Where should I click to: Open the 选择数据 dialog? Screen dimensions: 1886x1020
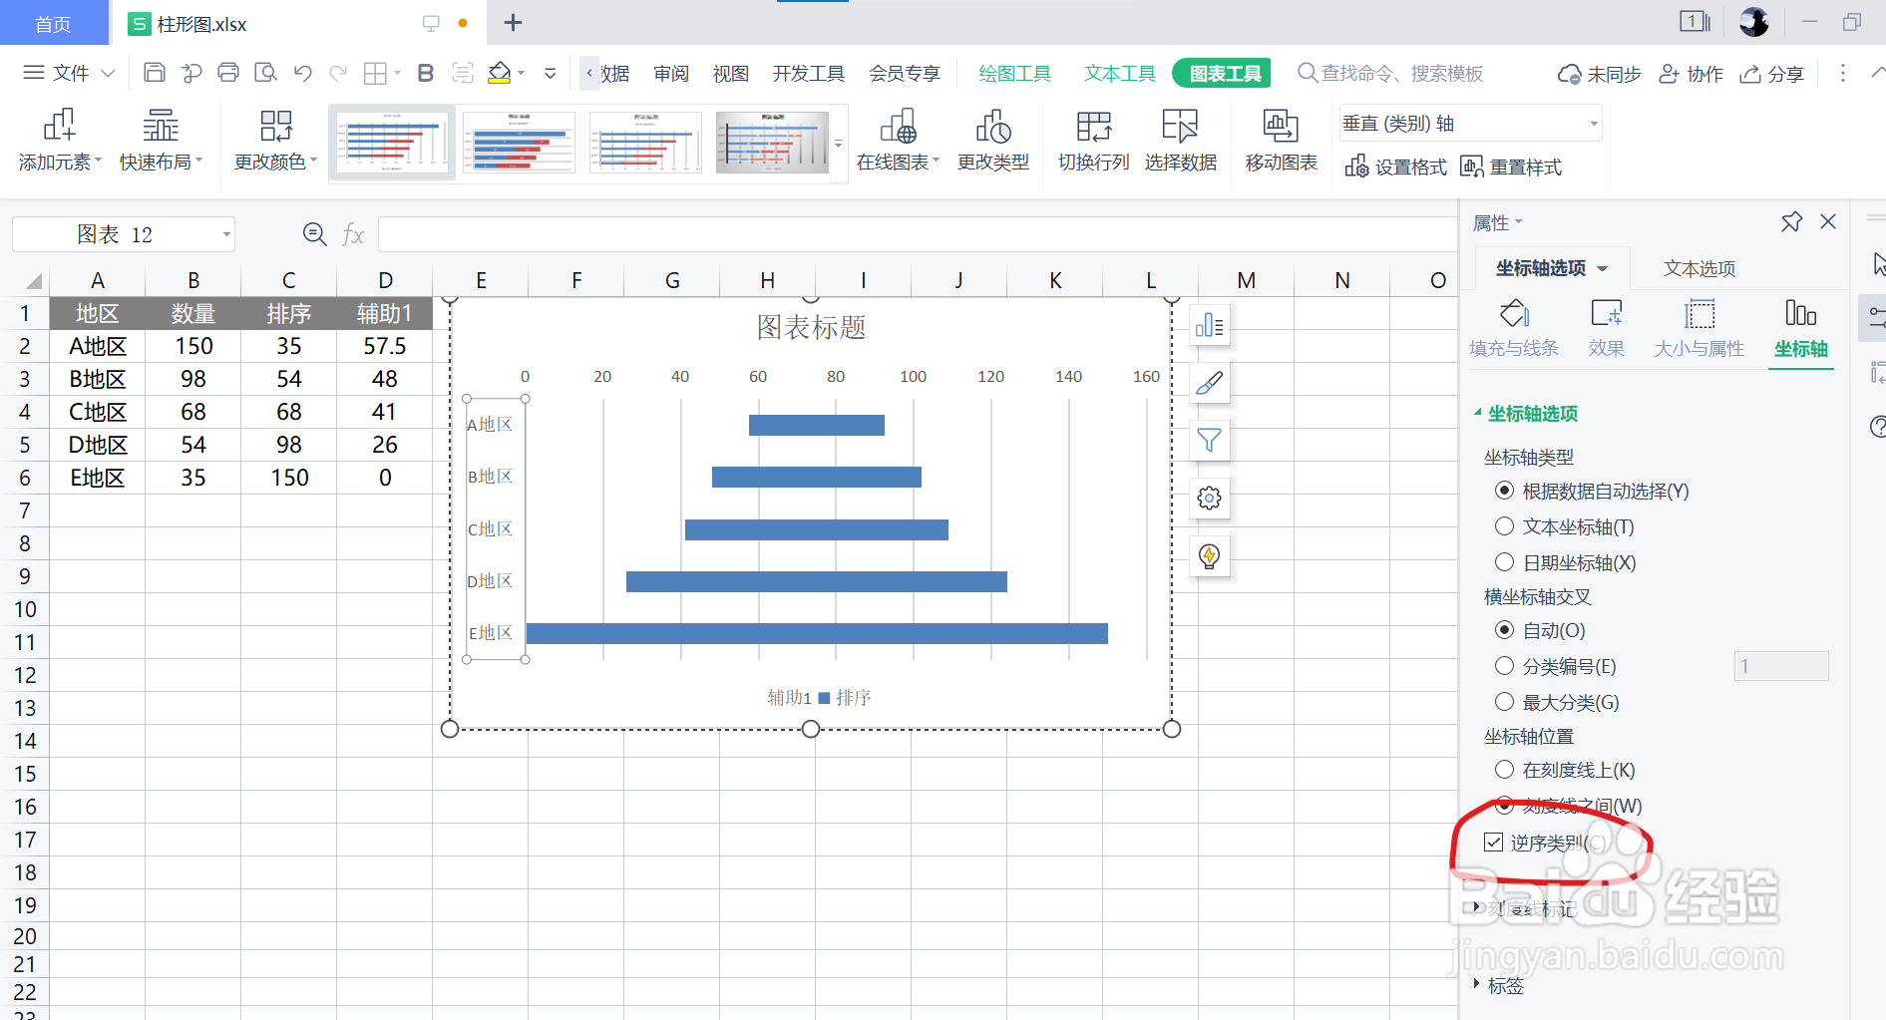click(x=1180, y=140)
